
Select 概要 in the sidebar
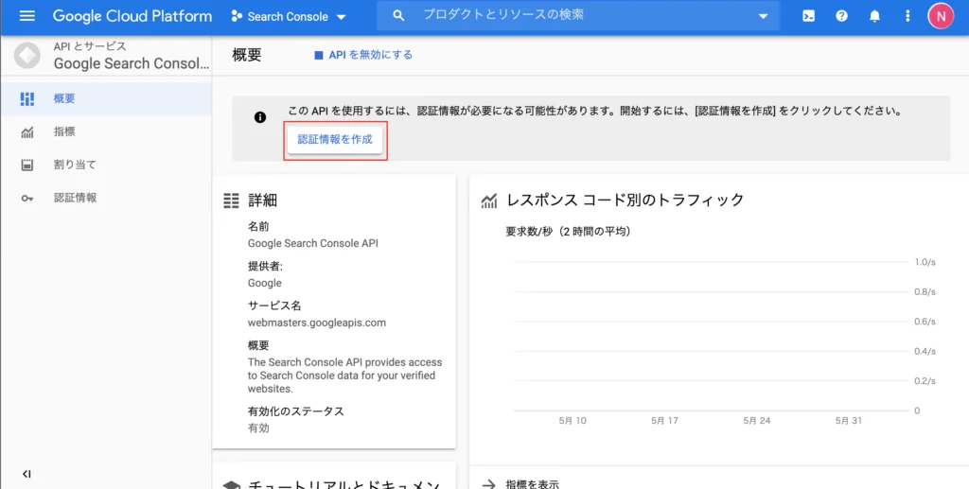(x=106, y=98)
